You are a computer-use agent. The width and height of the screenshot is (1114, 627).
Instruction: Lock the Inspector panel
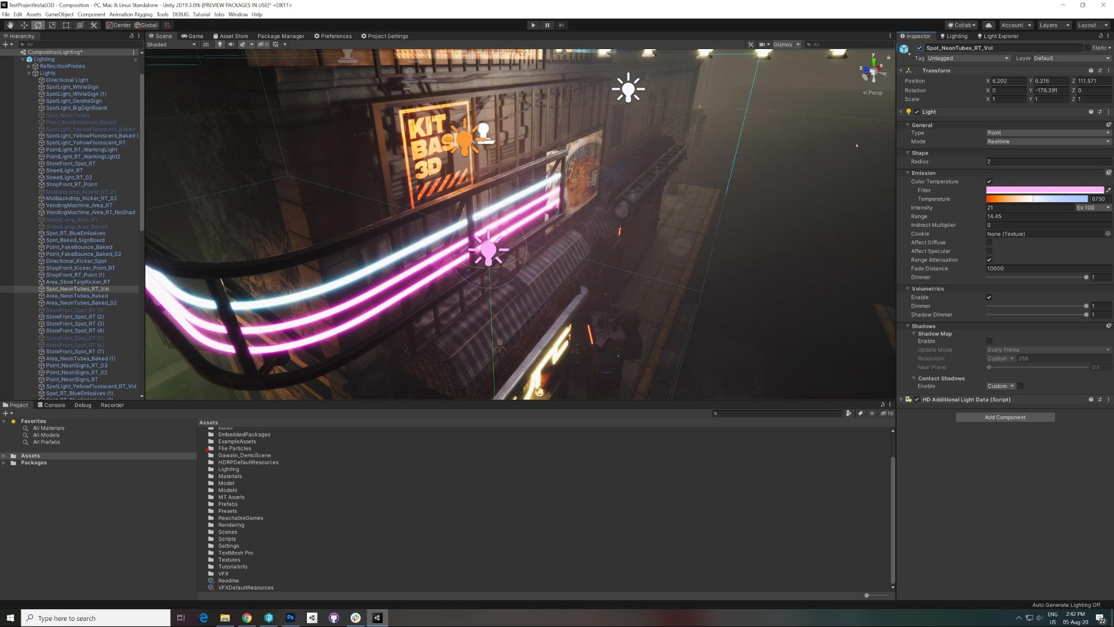(1101, 36)
